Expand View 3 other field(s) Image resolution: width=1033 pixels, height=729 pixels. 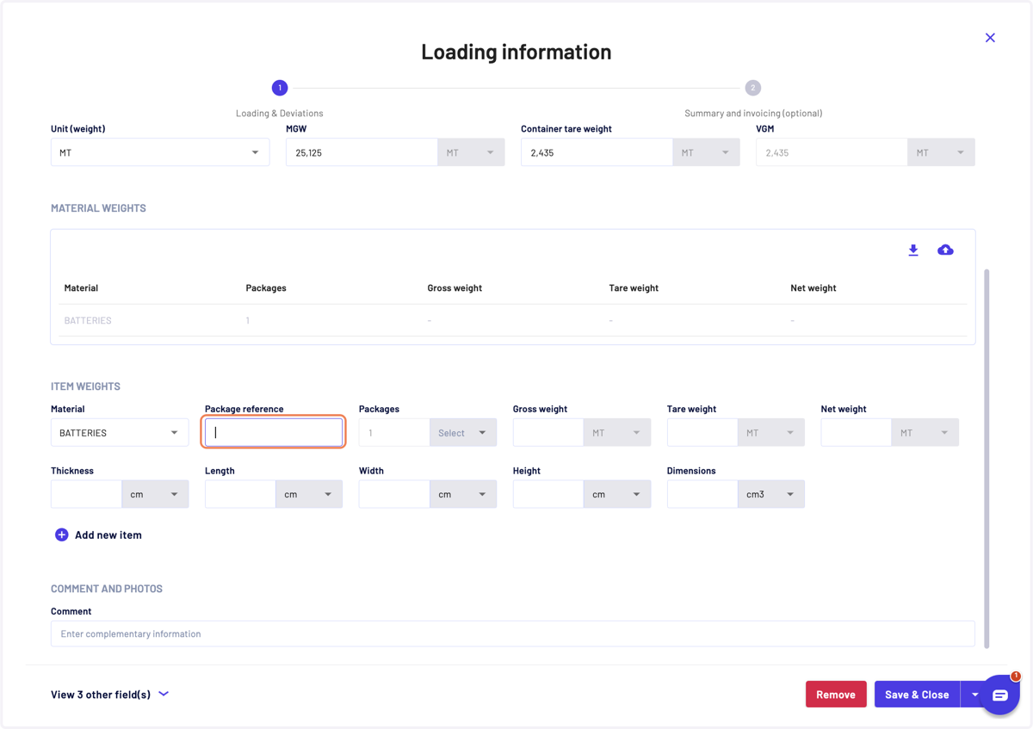[109, 695]
